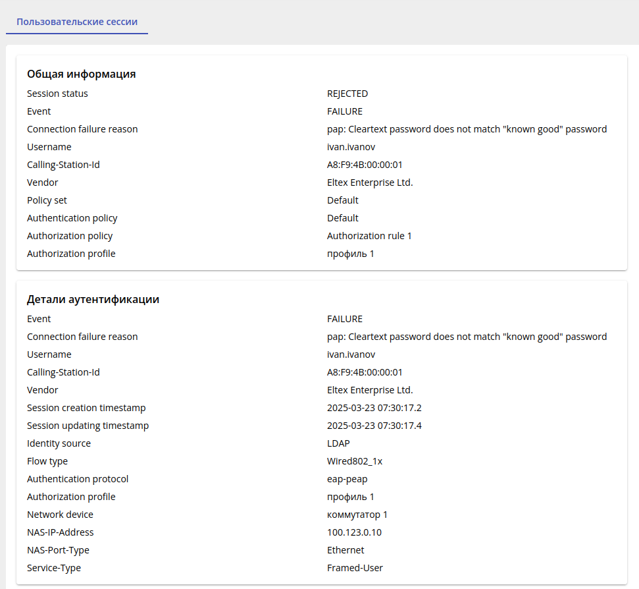639x589 pixels.
Task: Click the Общая информация section heading
Action: tap(81, 74)
